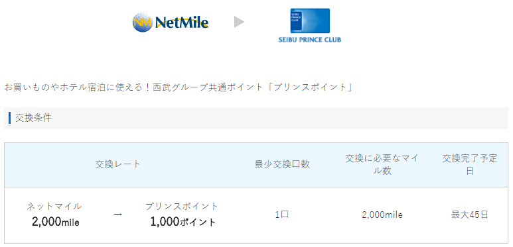Select the 交換完了予定日 column header
The height and width of the screenshot is (247, 513).
[x=470, y=165]
